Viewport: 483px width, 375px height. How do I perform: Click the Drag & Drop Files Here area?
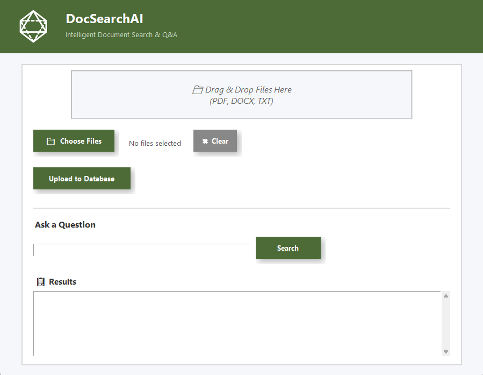(x=241, y=95)
